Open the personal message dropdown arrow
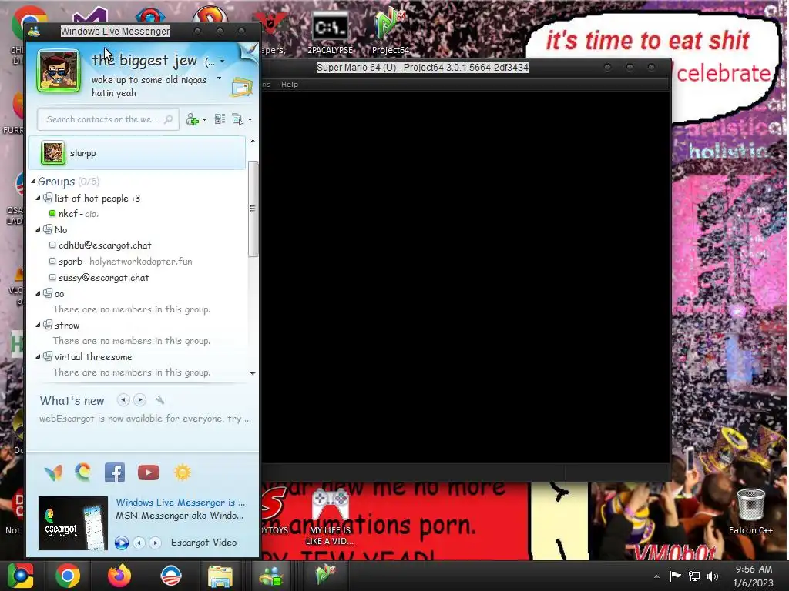This screenshot has width=789, height=591. pos(219,78)
